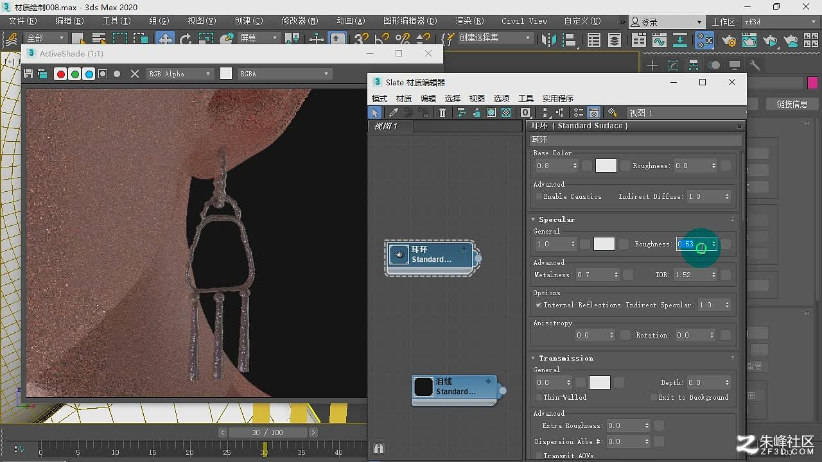Save image in ActiveShade window
This screenshot has width=822, height=462.
click(x=28, y=74)
